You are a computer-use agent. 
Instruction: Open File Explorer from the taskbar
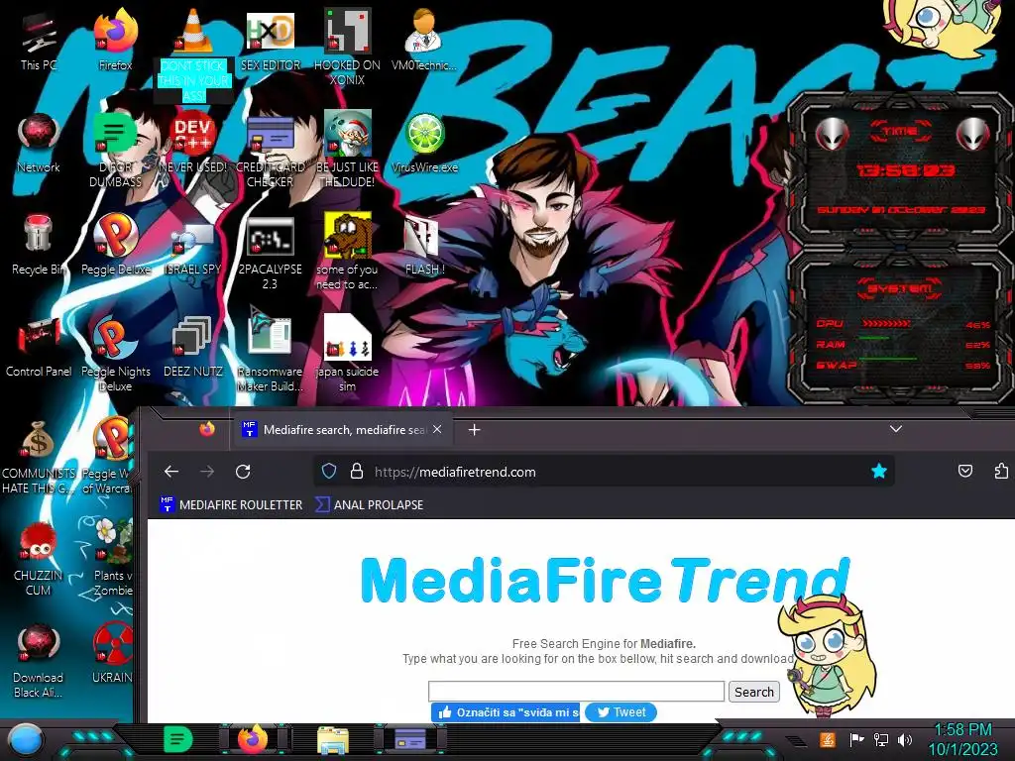pyautogui.click(x=333, y=740)
